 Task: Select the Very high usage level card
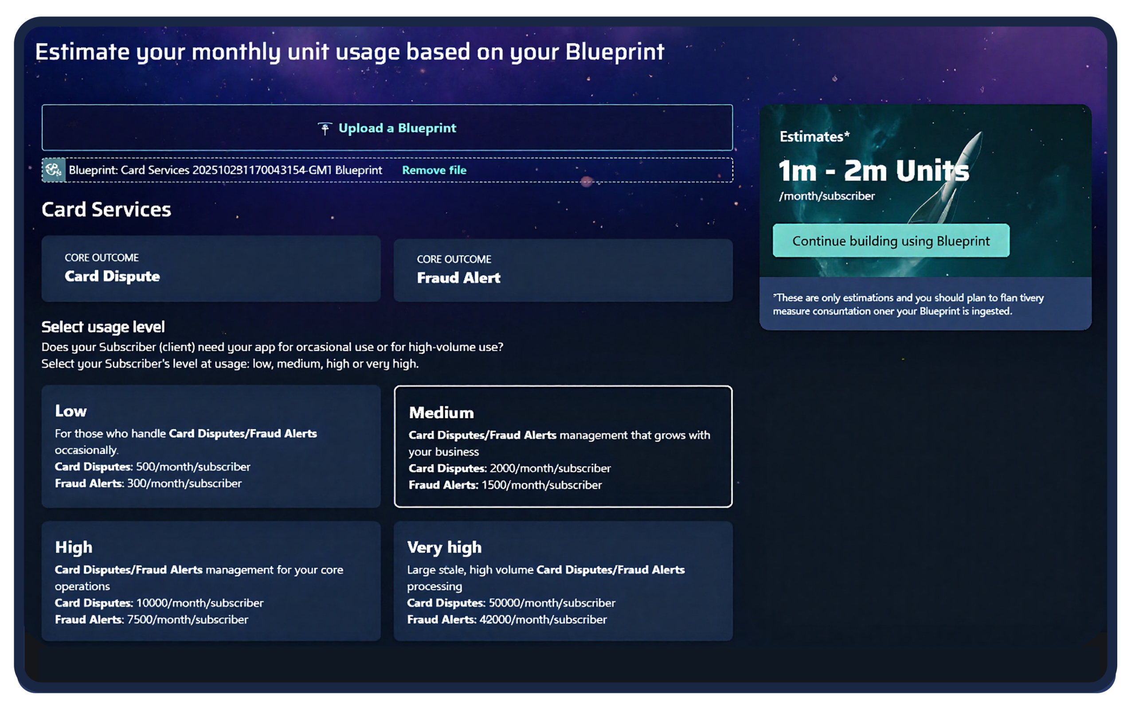coord(563,581)
